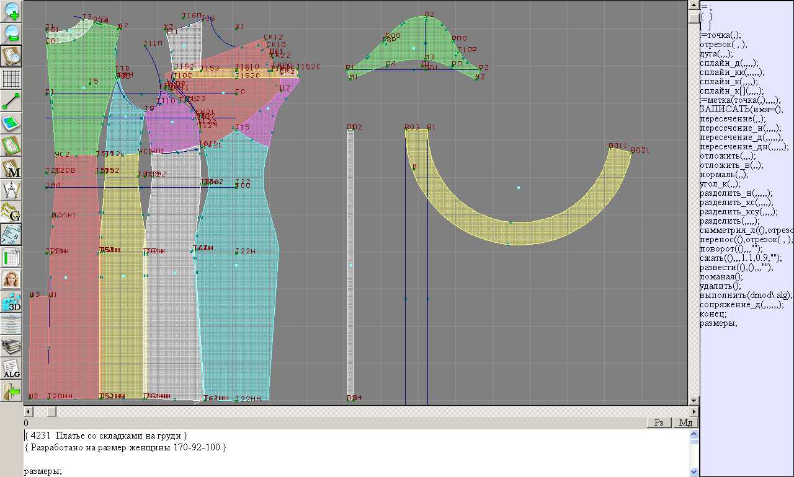794x477 pixels.
Task: Click the ALG algorithm document icon
Action: (x=12, y=369)
